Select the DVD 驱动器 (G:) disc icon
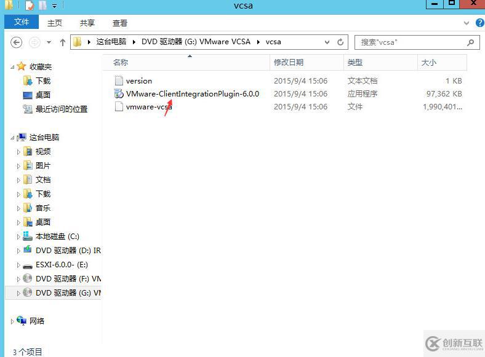485x357 pixels. coord(28,292)
